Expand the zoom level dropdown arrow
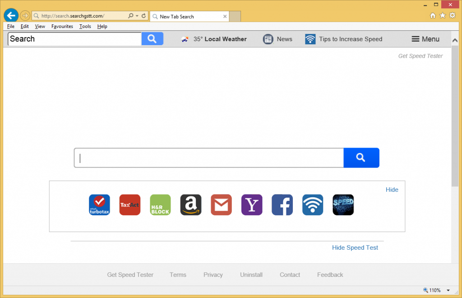 click(x=448, y=290)
